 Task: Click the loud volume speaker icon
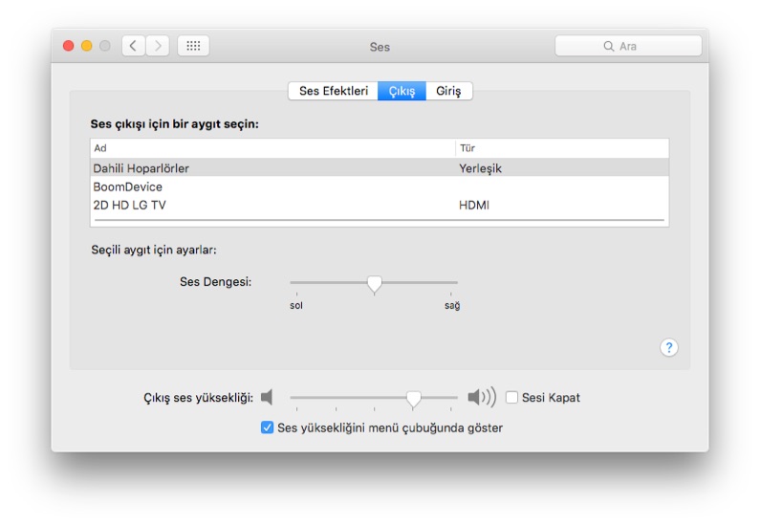[481, 397]
